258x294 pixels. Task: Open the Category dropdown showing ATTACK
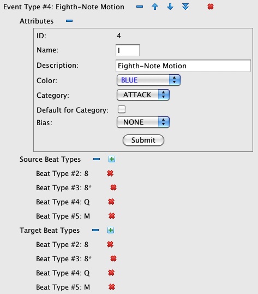click(143, 95)
